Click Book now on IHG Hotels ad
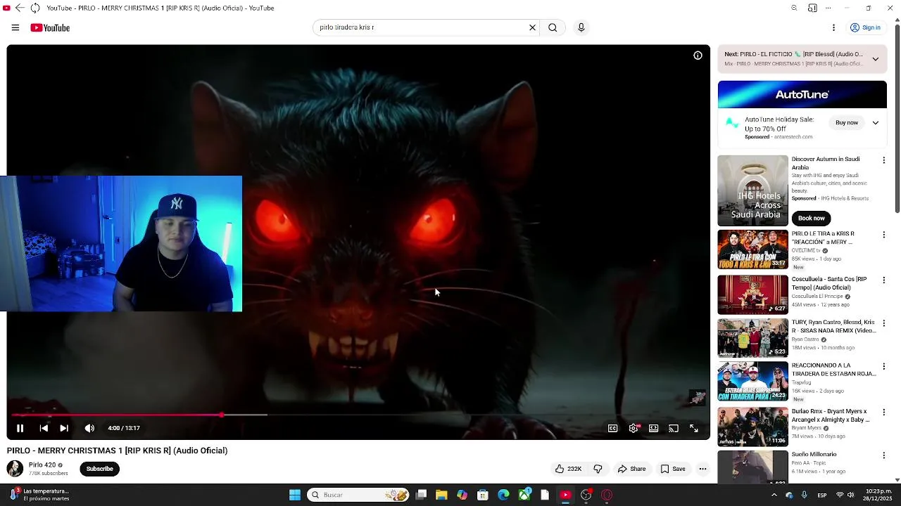The width and height of the screenshot is (901, 506). (811, 218)
